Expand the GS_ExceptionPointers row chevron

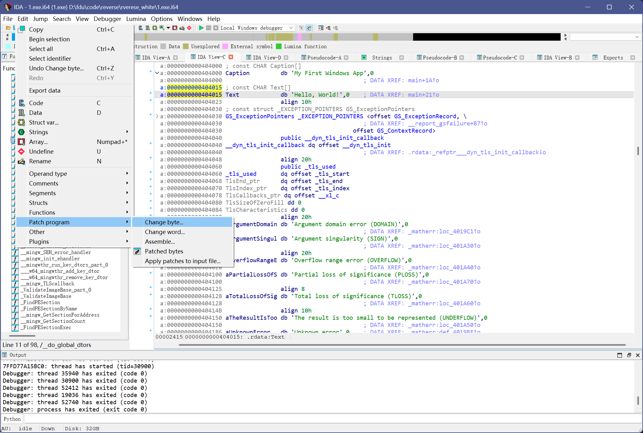(157, 116)
